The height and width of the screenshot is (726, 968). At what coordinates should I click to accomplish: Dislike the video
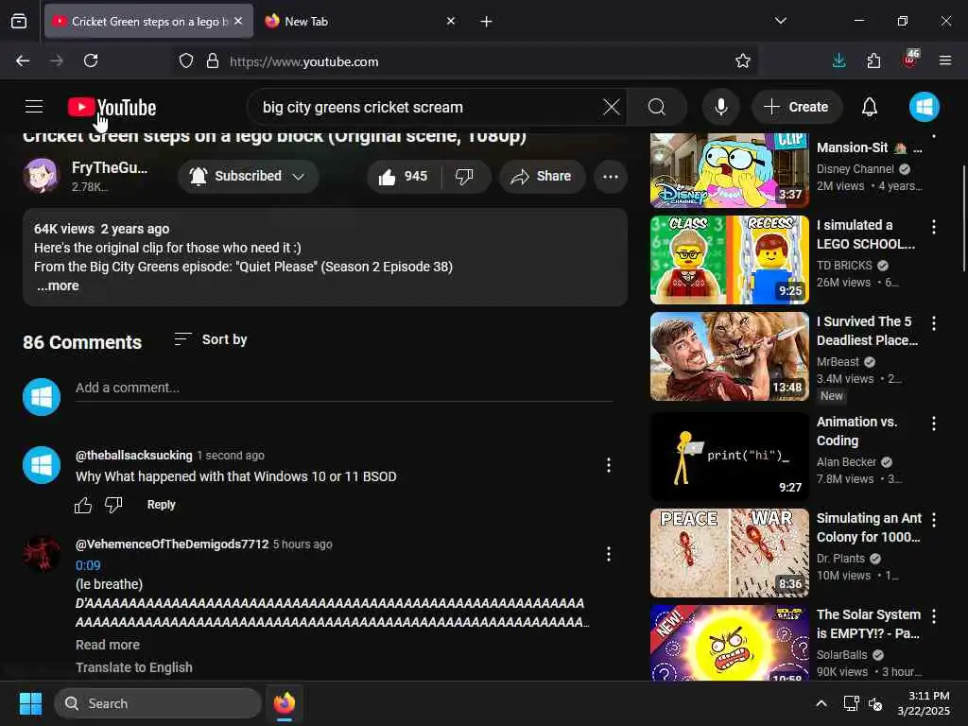point(464,177)
